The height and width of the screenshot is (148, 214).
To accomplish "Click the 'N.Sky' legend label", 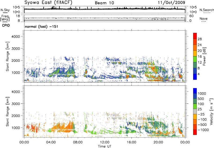I will [x=5, y=10].
